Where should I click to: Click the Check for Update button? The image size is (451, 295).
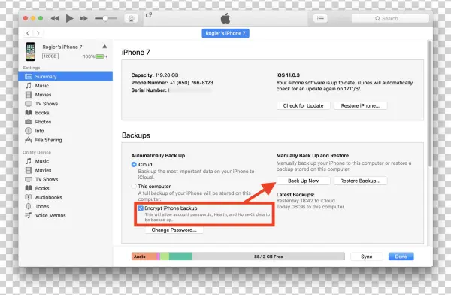point(303,105)
